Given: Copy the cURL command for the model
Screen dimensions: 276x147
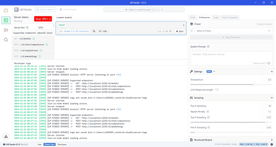Looking at the screenshot, I should 103,31.
